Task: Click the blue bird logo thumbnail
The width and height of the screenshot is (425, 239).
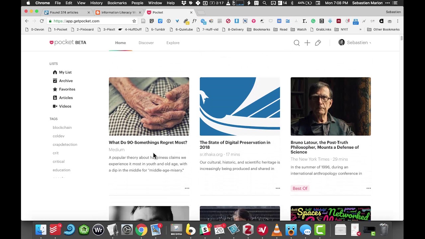Action: [240, 106]
